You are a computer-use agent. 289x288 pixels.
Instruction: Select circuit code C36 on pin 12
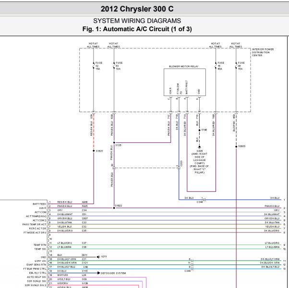[84, 247]
